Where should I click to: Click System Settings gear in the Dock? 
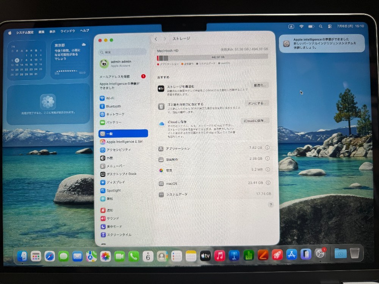pos(320,254)
